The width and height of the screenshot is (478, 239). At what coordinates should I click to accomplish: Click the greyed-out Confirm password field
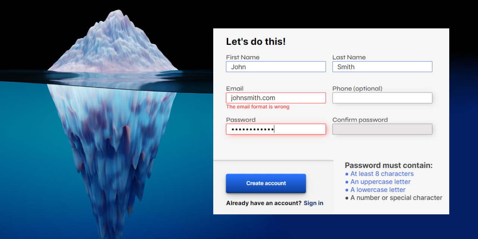(x=382, y=129)
